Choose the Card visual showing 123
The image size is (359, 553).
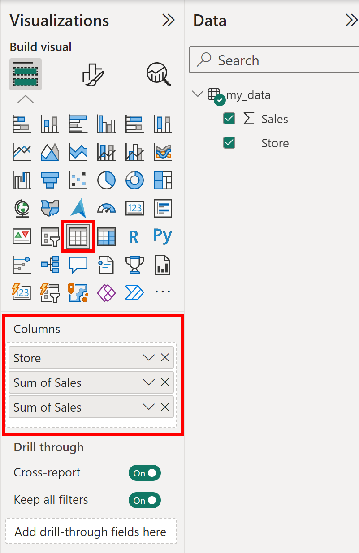pyautogui.click(x=134, y=208)
